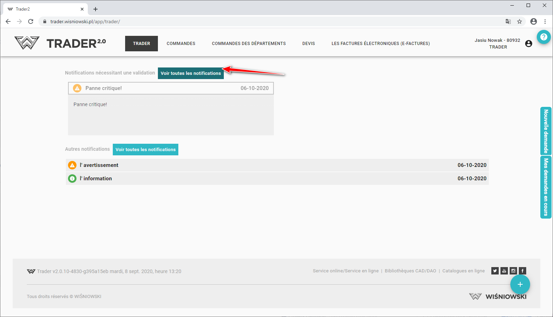Click the browser translate page icon
This screenshot has height=317, width=553.
pos(508,21)
